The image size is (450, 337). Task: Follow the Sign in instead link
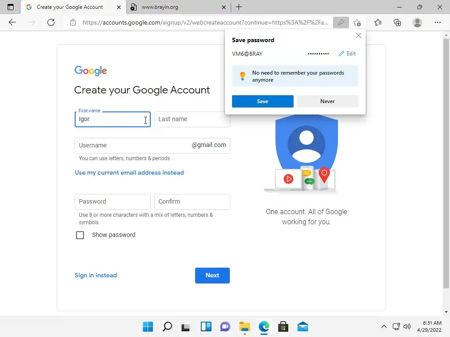pyautogui.click(x=95, y=276)
